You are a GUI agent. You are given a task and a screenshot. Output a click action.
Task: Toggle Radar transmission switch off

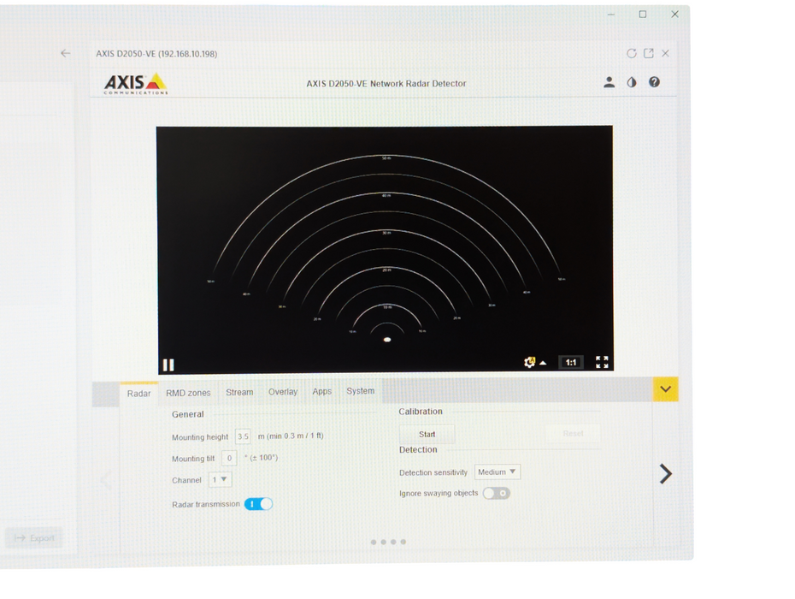click(x=258, y=504)
